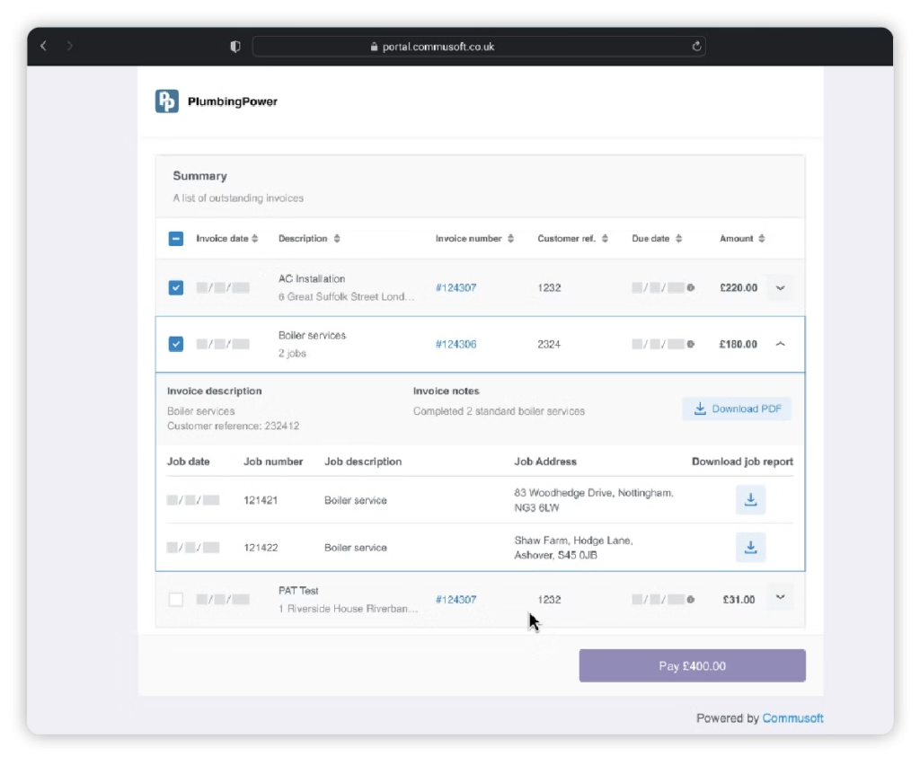920x765 pixels.
Task: Click the privacy shield icon in the toolbar
Action: click(235, 47)
